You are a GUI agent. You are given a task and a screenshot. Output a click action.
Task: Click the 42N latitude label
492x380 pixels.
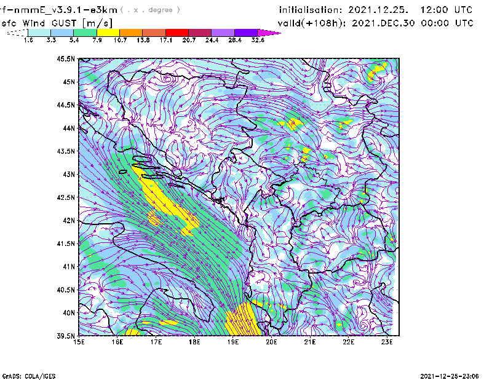point(69,220)
